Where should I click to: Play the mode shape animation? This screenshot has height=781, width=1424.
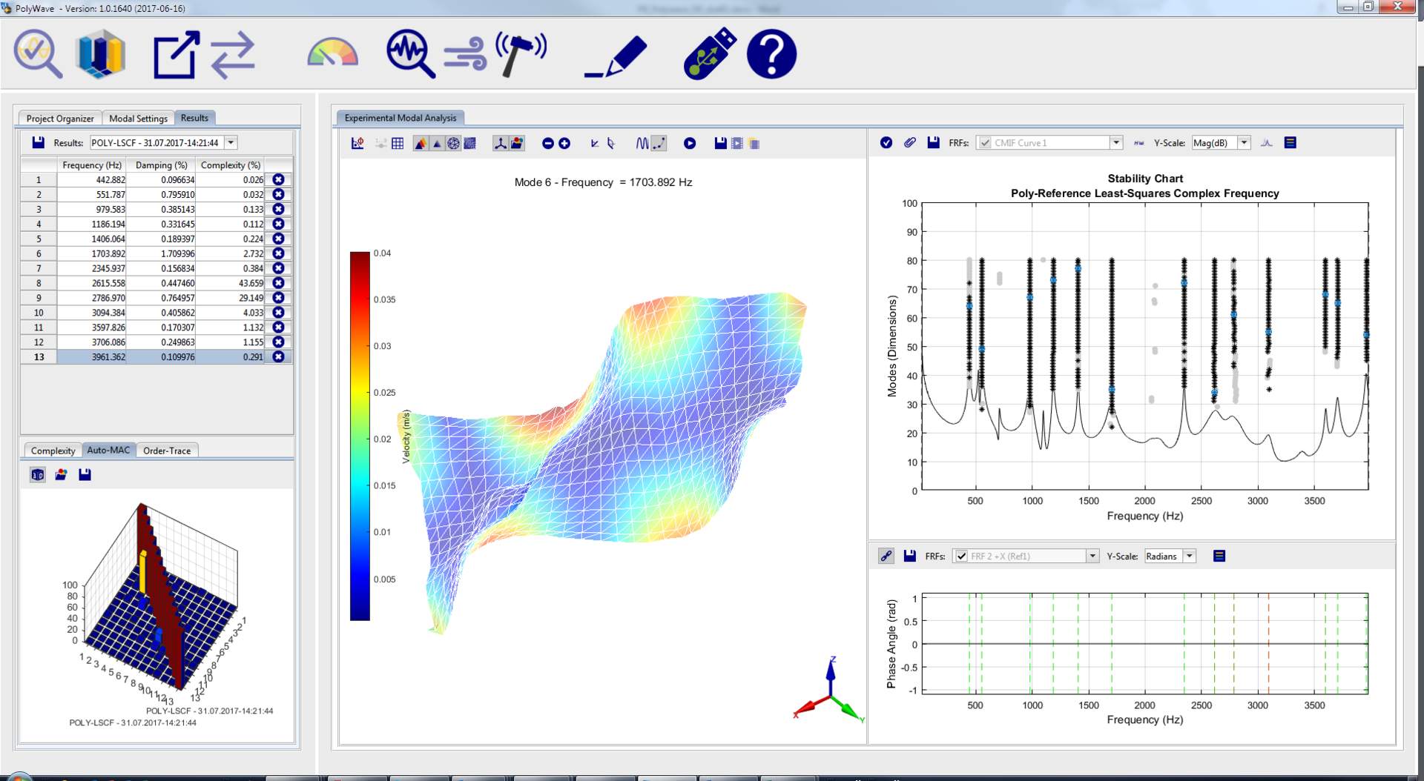[690, 144]
